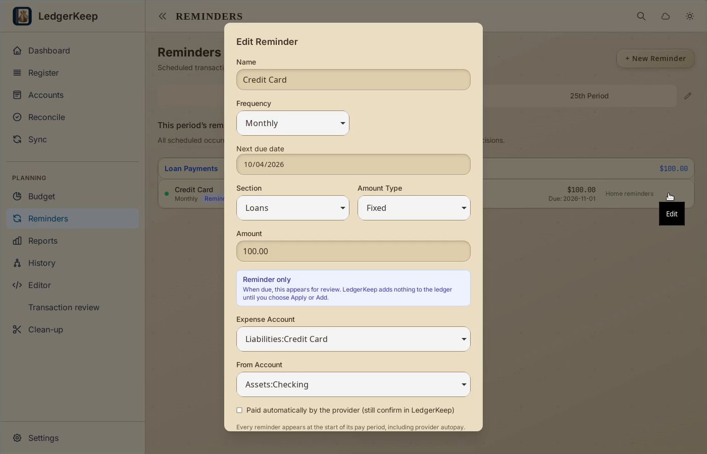Click the cloud sync icon in header
The height and width of the screenshot is (454, 707).
[666, 16]
